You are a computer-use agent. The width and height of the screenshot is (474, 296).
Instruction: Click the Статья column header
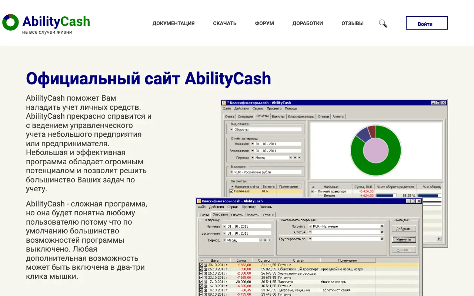pos(298,260)
